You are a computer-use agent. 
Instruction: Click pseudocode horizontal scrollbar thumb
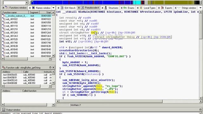pos(111,101)
